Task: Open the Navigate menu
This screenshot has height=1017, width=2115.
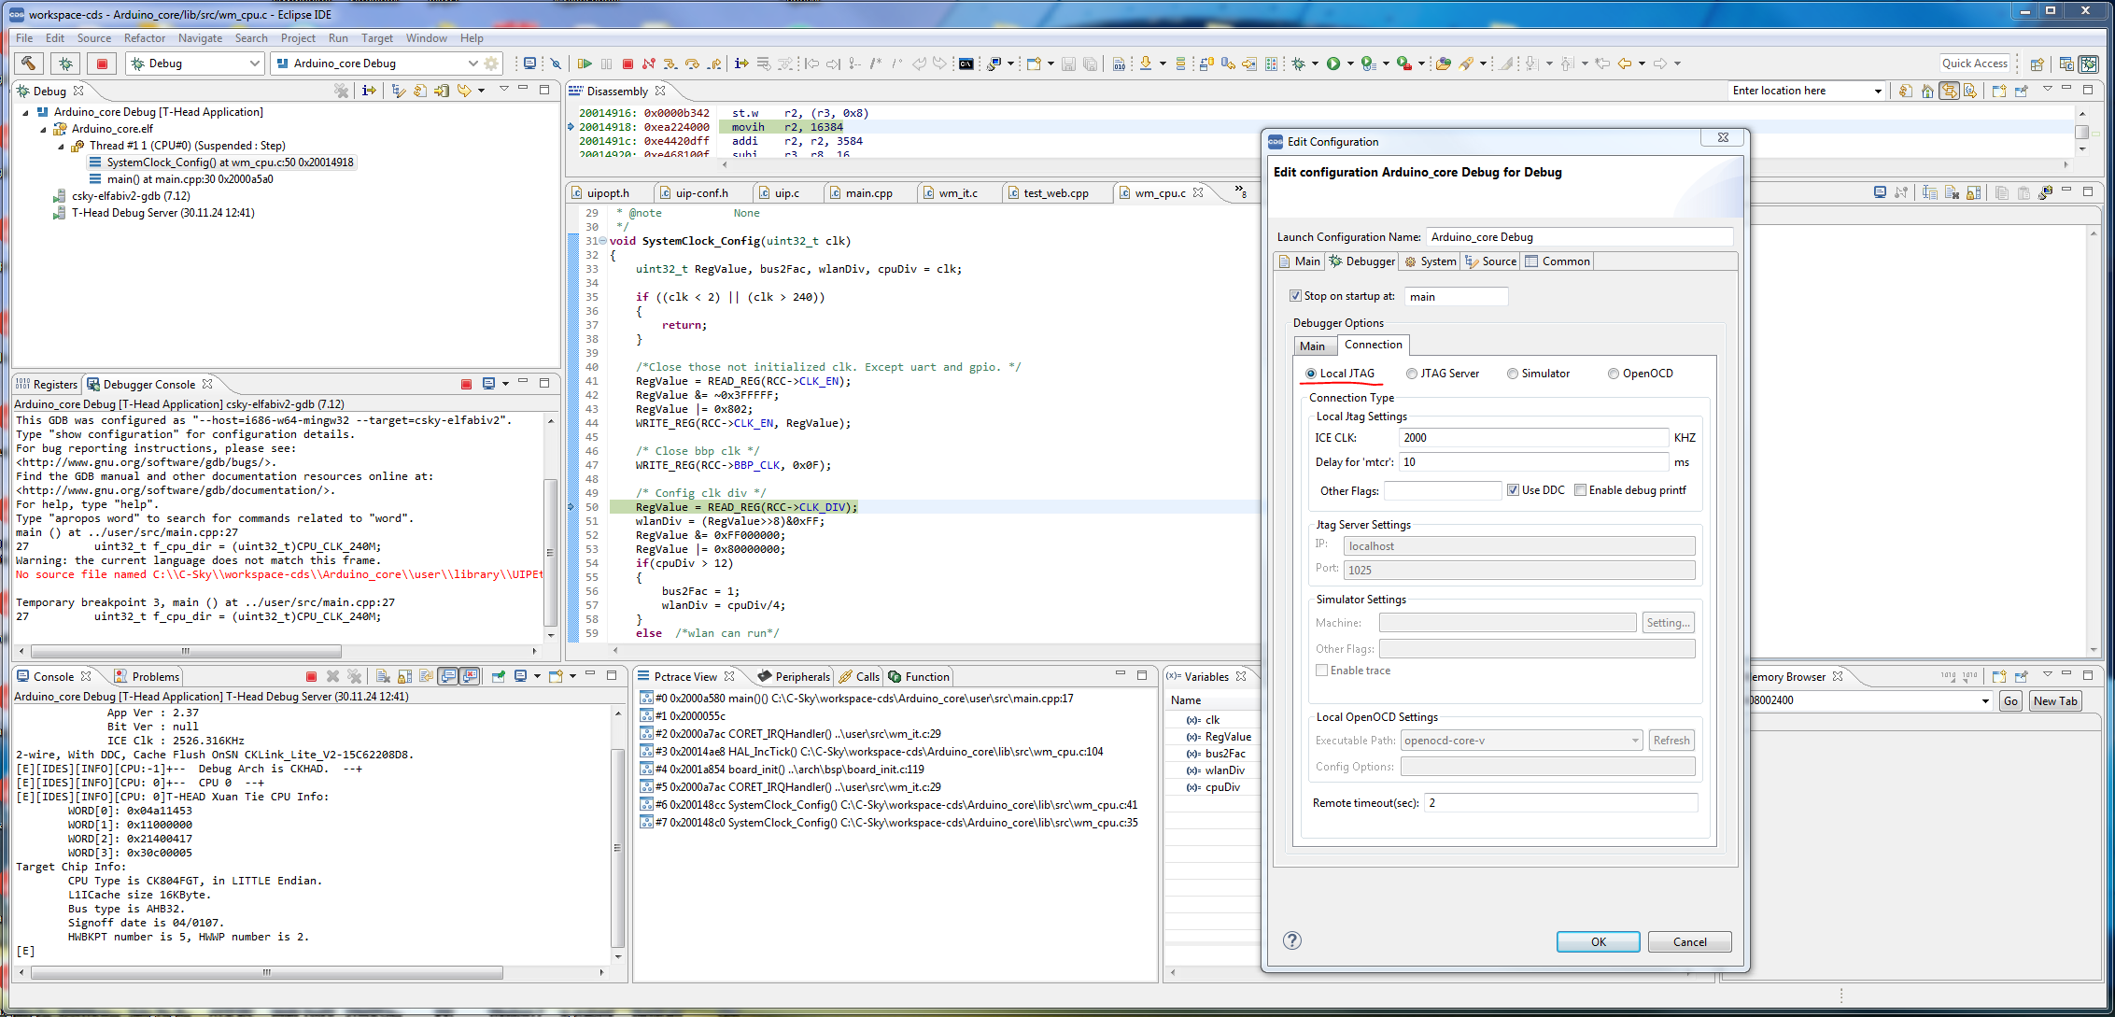Action: click(200, 38)
